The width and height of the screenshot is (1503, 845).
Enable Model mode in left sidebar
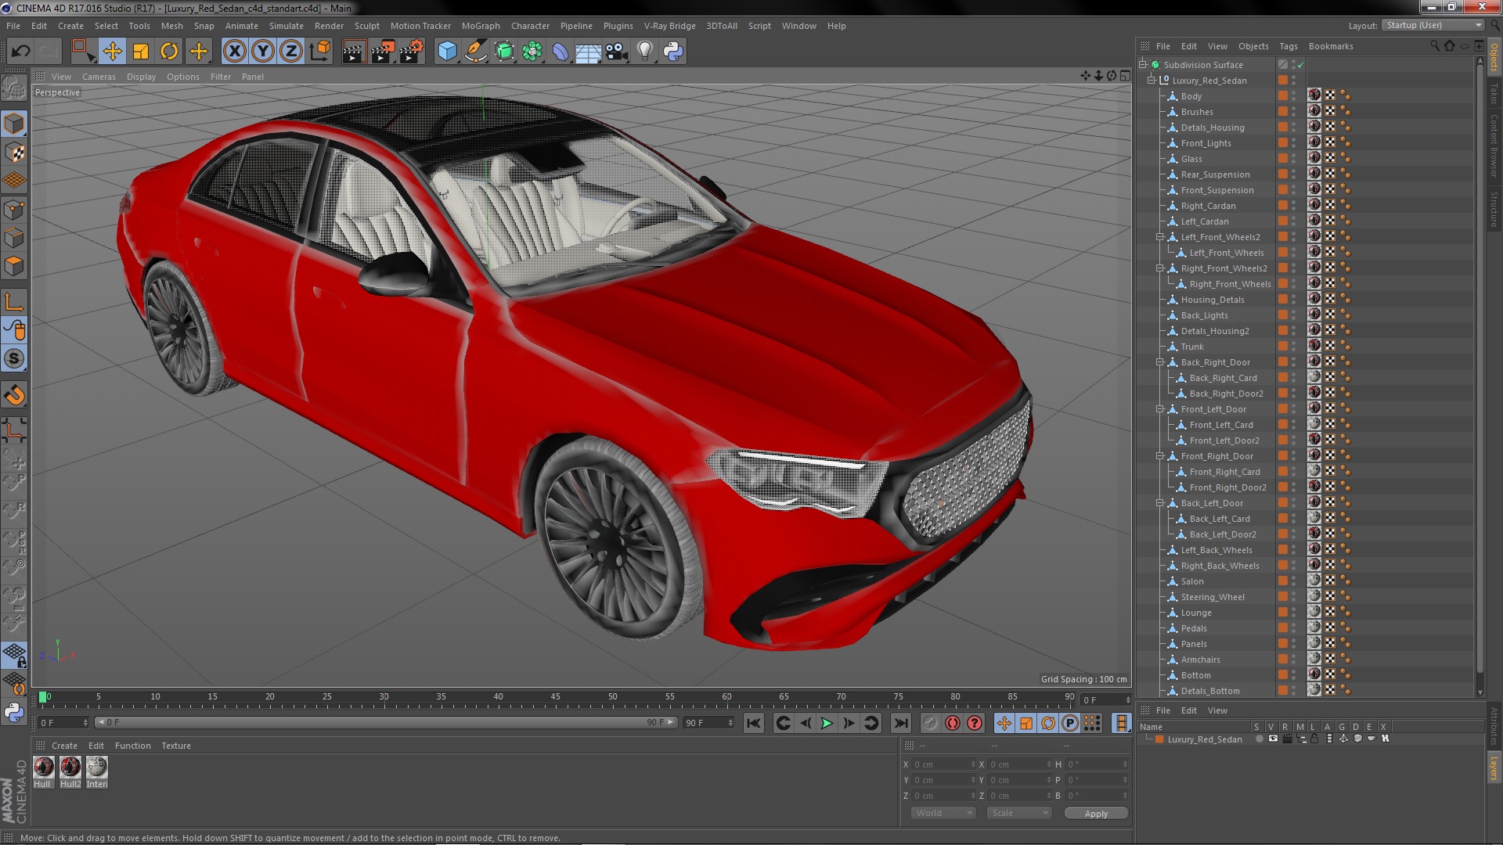14,124
